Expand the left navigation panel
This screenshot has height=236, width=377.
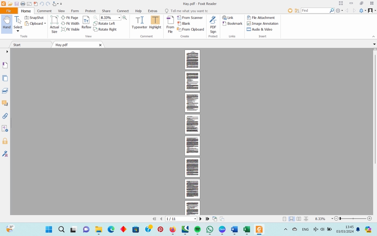7,52
